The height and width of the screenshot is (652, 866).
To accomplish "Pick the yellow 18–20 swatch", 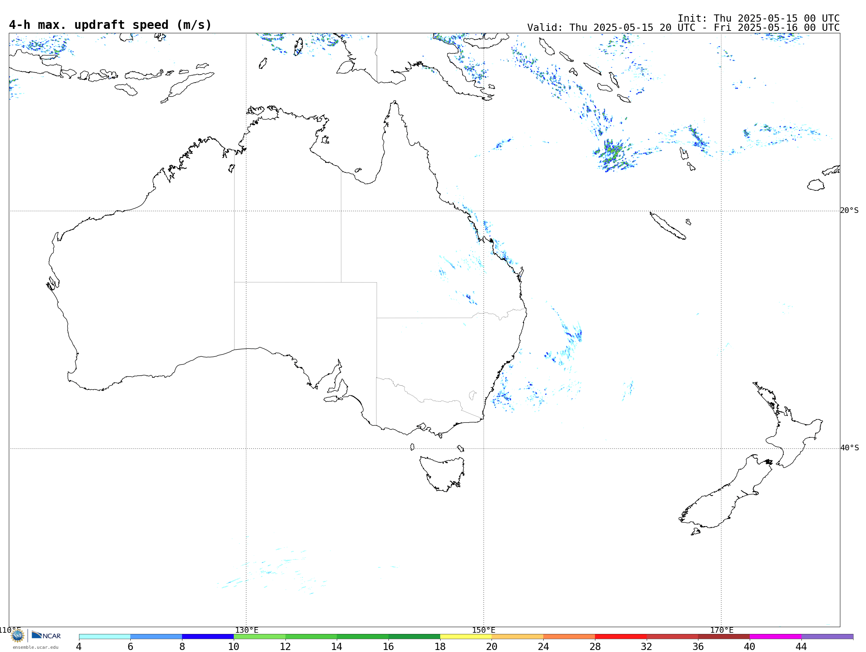I will (x=466, y=637).
